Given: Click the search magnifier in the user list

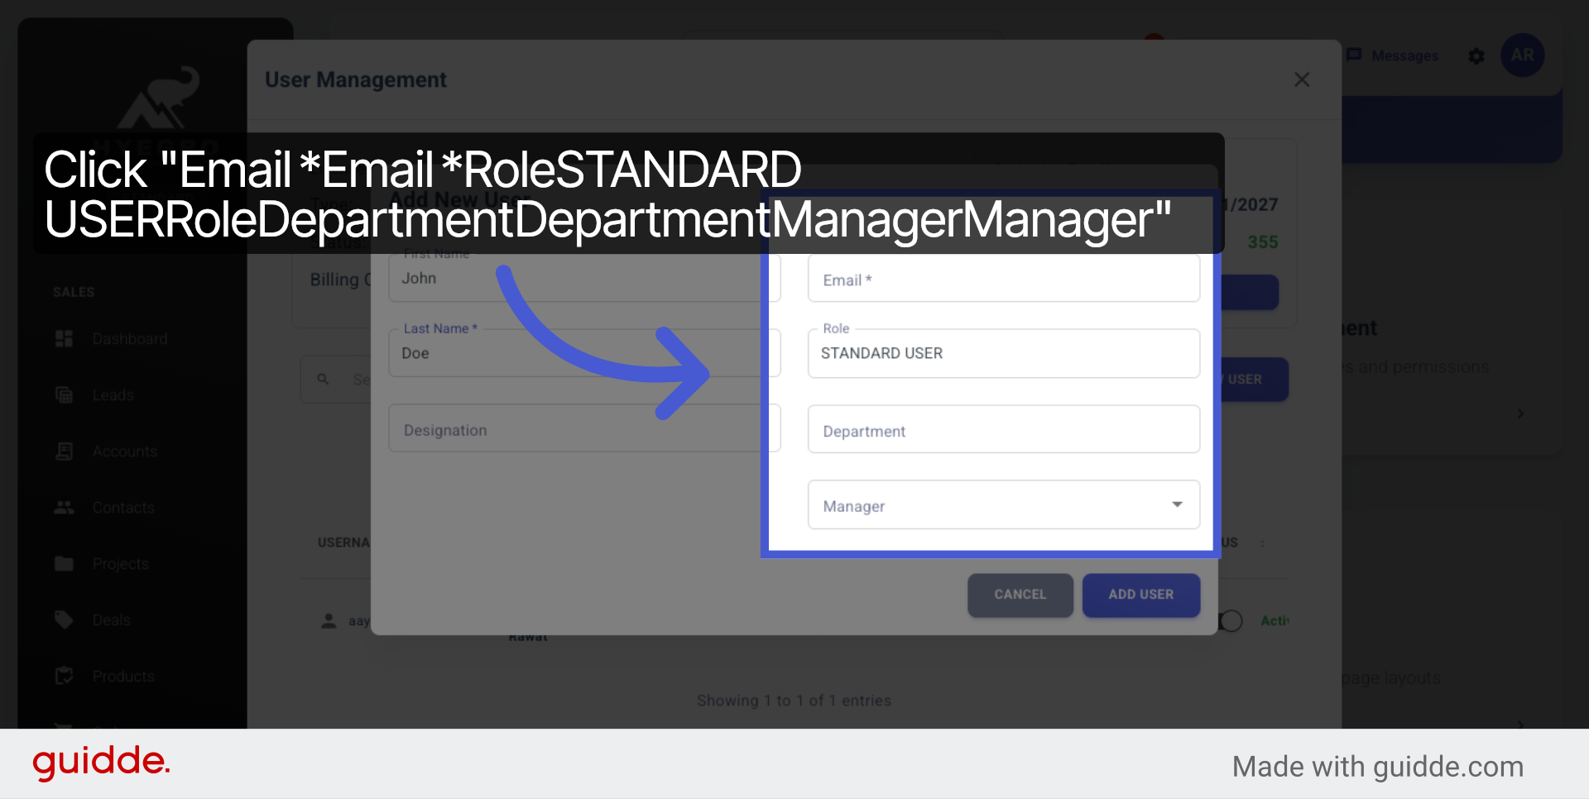Looking at the screenshot, I should click(x=324, y=379).
